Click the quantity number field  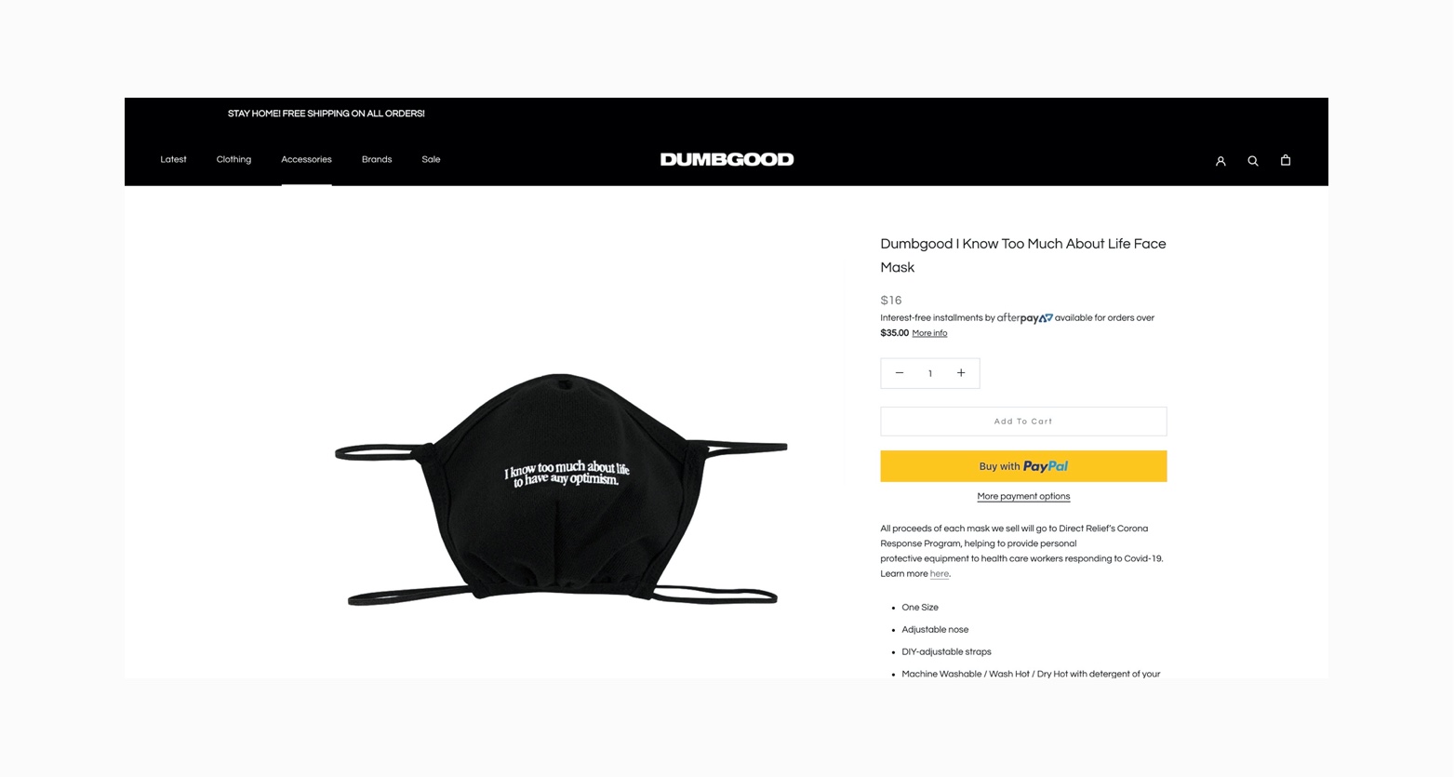pos(930,373)
